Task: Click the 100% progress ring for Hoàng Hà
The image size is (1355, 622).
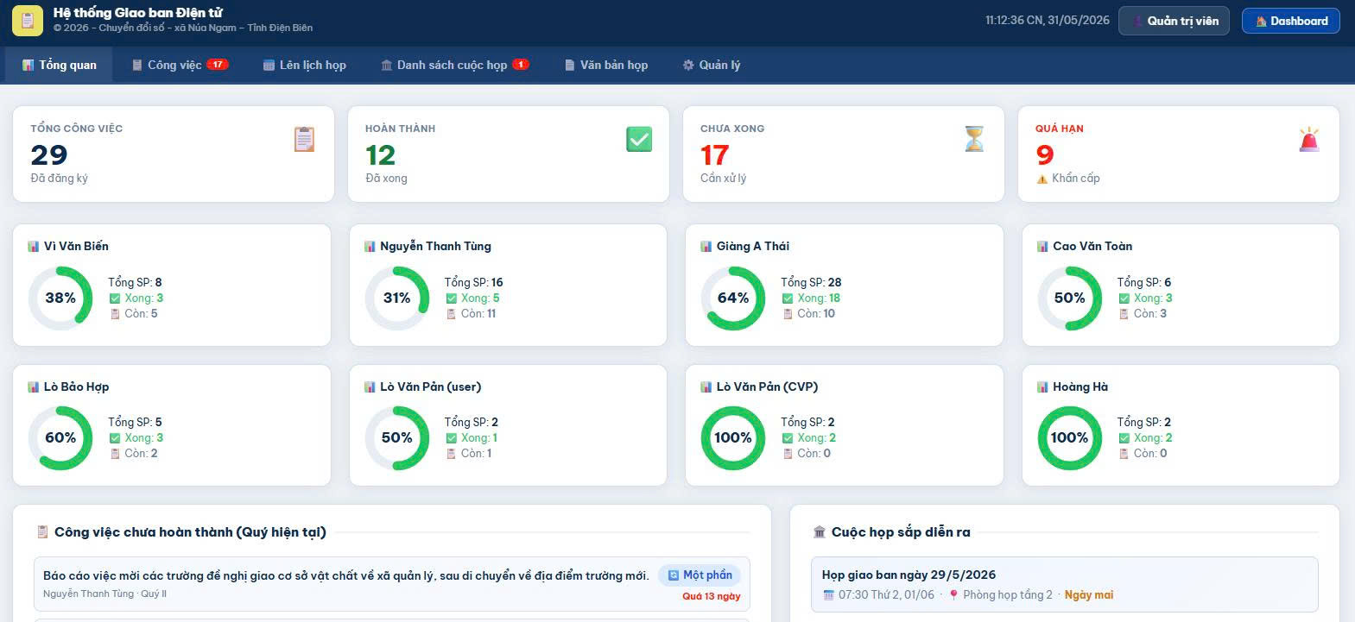Action: point(1069,437)
